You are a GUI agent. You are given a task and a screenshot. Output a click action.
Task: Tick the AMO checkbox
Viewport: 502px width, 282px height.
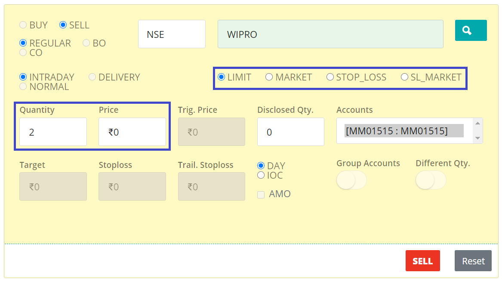261,195
